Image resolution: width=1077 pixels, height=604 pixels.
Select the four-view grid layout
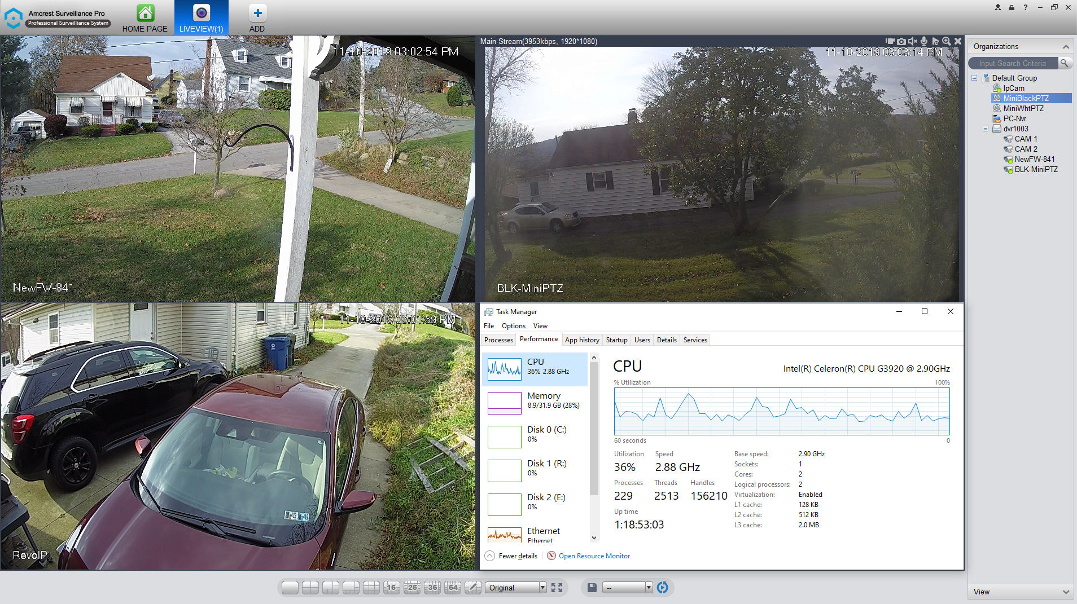tap(310, 588)
